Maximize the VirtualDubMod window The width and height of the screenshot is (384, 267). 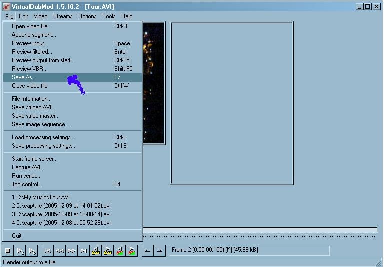coord(368,7)
